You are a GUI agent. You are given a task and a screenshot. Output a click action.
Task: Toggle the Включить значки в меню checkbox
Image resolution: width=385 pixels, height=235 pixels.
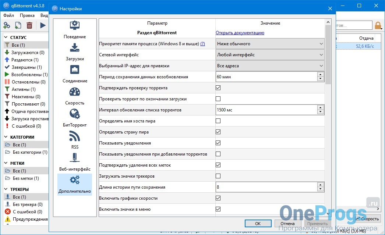click(218, 209)
